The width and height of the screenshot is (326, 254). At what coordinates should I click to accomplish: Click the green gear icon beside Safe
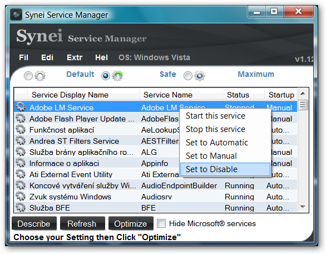pos(117,76)
